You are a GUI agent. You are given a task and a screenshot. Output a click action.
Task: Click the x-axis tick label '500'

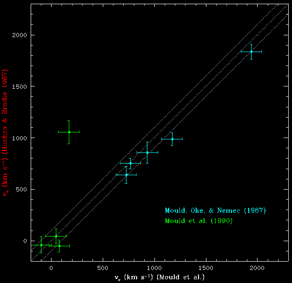[103, 268]
